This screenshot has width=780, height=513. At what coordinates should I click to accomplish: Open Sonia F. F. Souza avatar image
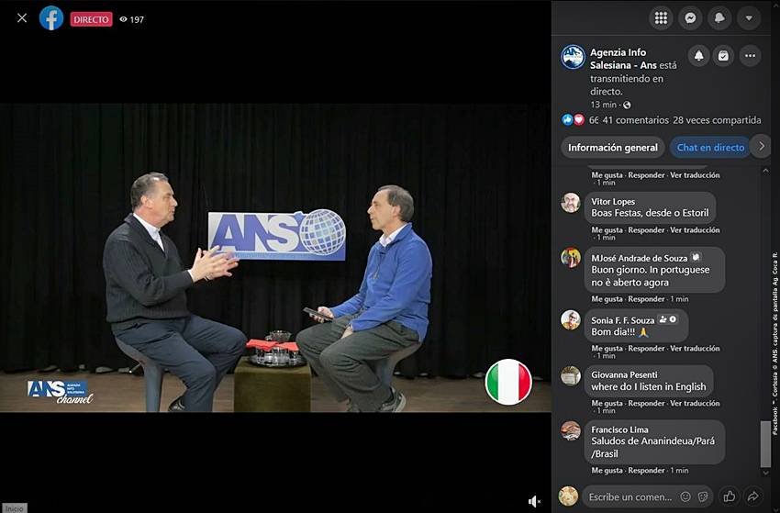coord(571,319)
